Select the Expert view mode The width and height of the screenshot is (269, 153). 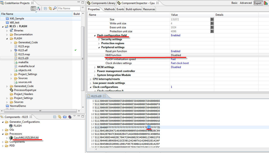[258, 3]
